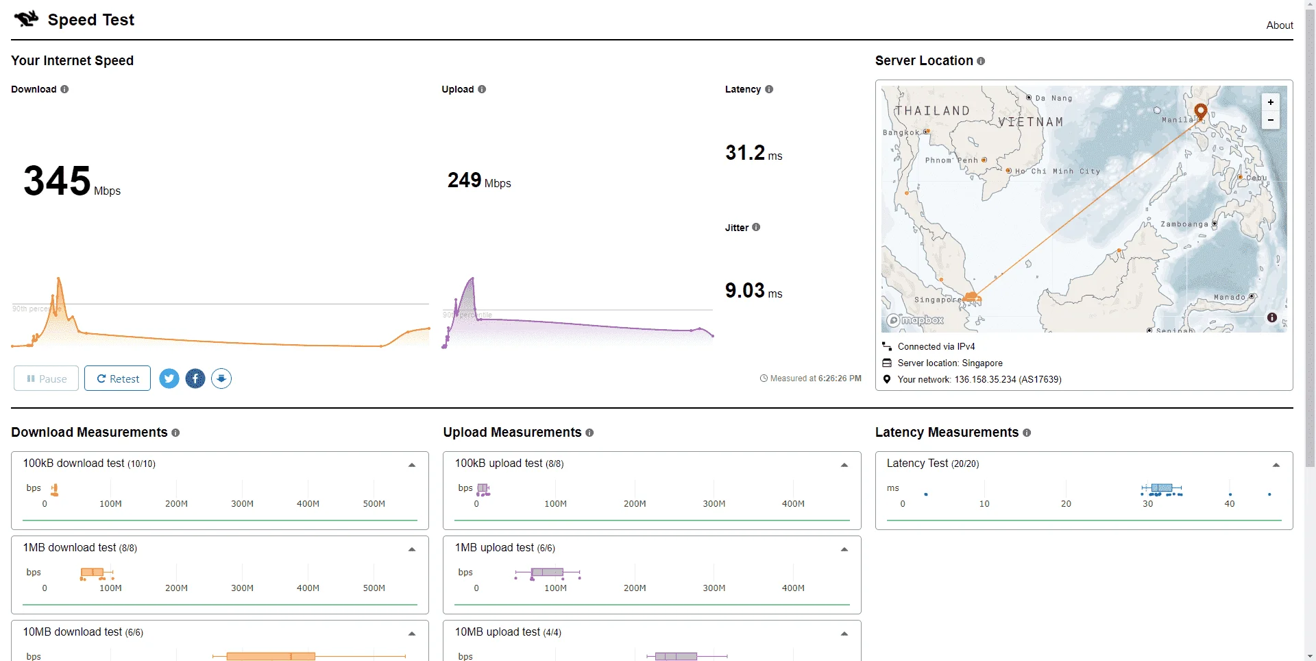This screenshot has height=661, width=1316.
Task: Share results via Twitter icon
Action: point(169,378)
